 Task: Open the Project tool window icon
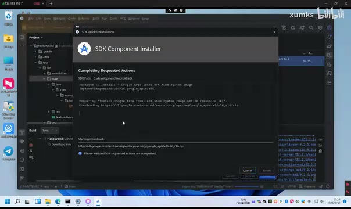(22, 37)
